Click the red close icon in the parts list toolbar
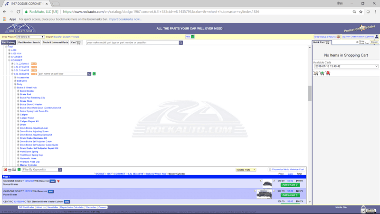The height and width of the screenshot is (214, 380). (5, 169)
